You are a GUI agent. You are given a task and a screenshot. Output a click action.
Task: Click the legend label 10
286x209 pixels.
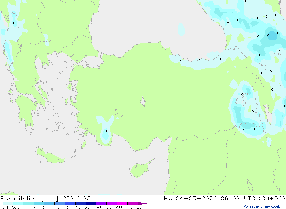coord(57,207)
